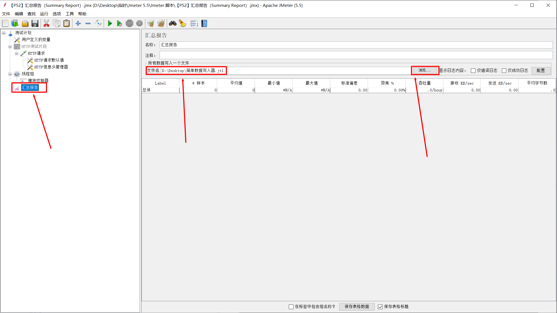Click the 接收 KB/sec column header
Image resolution: width=557 pixels, height=313 pixels.
pyautogui.click(x=462, y=83)
